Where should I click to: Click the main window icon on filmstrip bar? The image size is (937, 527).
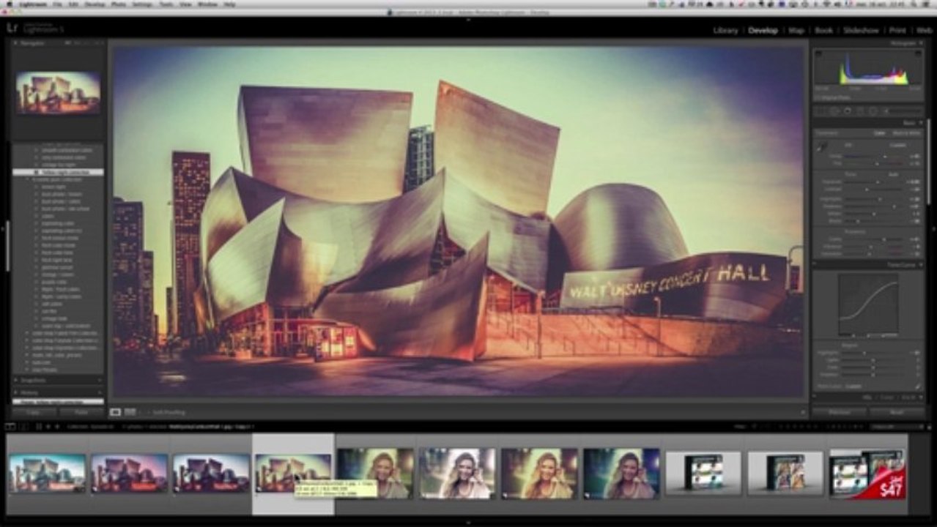pyautogui.click(x=10, y=426)
